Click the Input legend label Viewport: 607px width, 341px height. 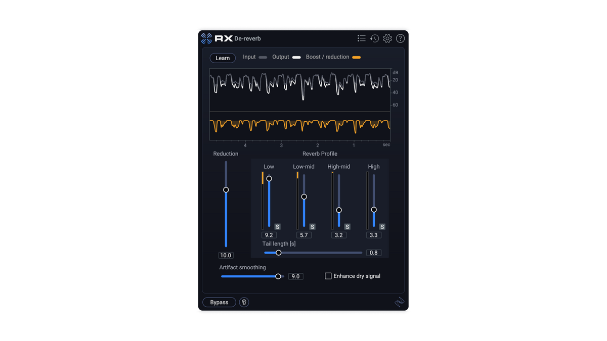(249, 57)
